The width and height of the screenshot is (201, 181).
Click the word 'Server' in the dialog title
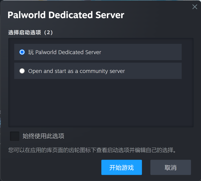point(110,15)
